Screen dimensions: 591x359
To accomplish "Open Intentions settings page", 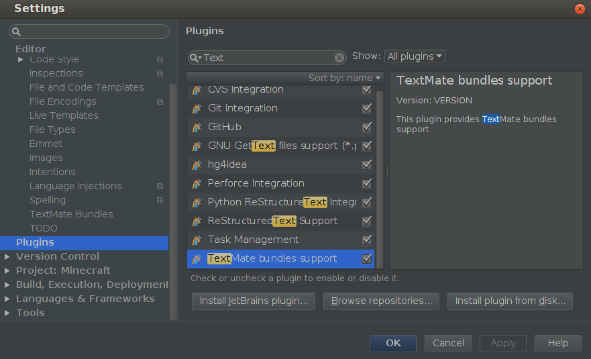I will 52,172.
